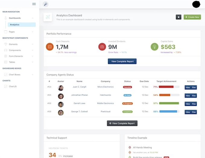Click Johnathan Phelan's avatar
Viewport: 205px width, 158px height.
[61, 96]
